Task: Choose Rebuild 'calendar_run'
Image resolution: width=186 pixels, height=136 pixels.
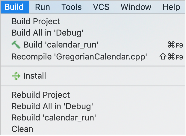Action: pos(54,117)
